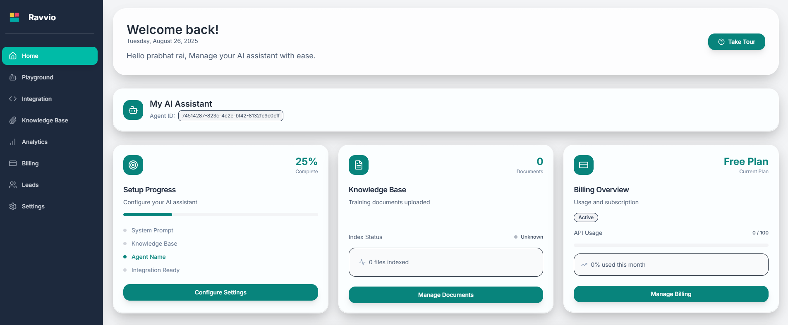Viewport: 788px width, 325px height.
Task: Click the robot icon next to My AI Assistant
Action: [133, 110]
